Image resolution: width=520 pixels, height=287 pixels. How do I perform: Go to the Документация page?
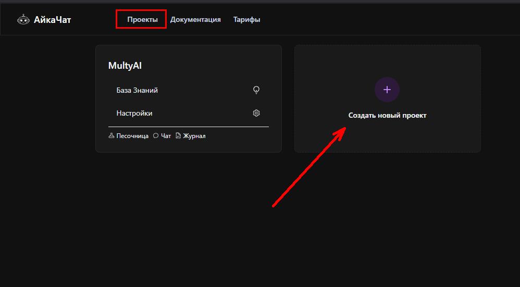point(195,19)
